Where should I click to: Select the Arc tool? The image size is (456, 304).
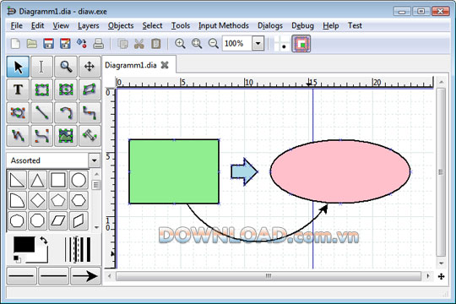click(x=66, y=112)
